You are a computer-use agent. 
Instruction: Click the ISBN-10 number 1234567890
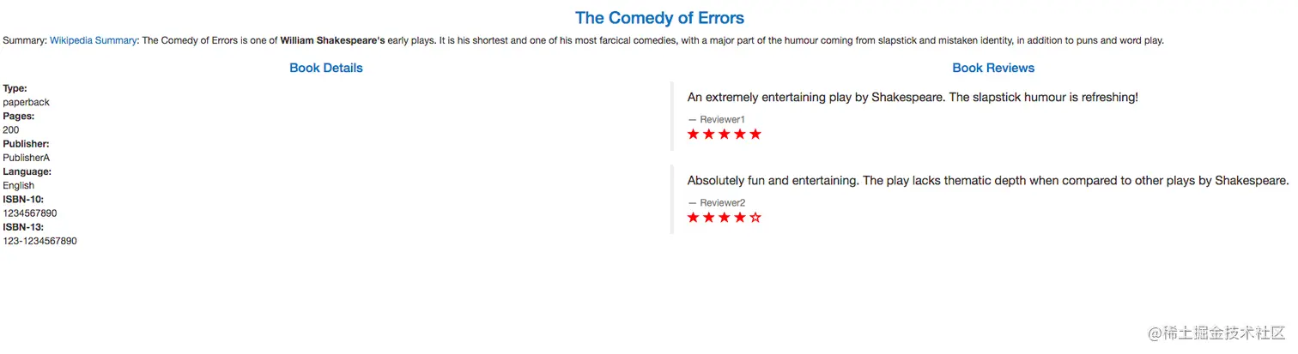click(29, 213)
